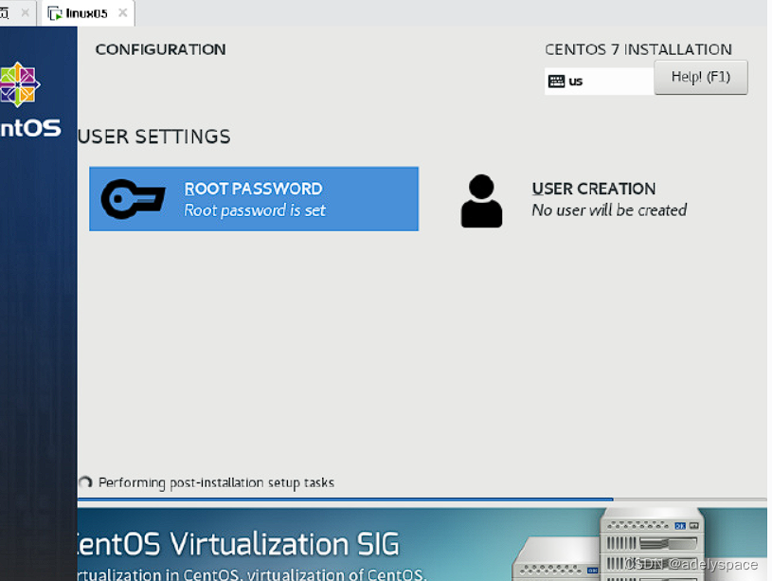Click the key icon for root password
Screen dimensions: 772x581
pyautogui.click(x=133, y=199)
